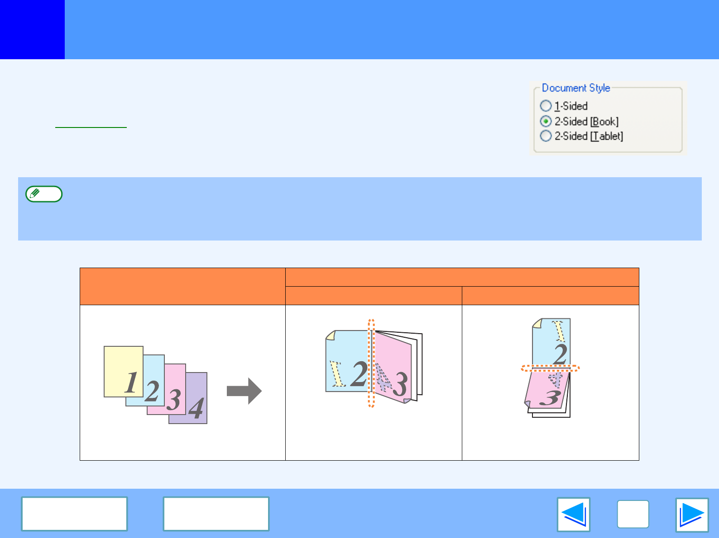Click the tablet-style binding illustration

550,367
